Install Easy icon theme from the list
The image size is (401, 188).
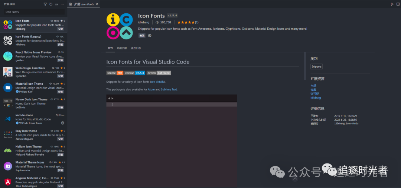point(61,139)
